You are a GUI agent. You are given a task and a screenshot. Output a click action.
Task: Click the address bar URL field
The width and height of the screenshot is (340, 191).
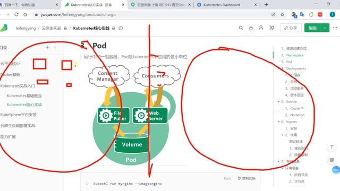pyautogui.click(x=152, y=14)
